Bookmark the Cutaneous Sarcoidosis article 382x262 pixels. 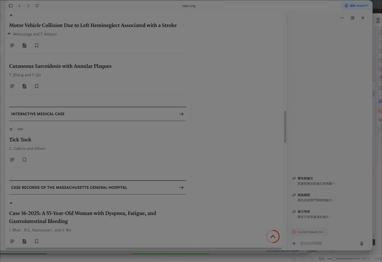click(36, 86)
